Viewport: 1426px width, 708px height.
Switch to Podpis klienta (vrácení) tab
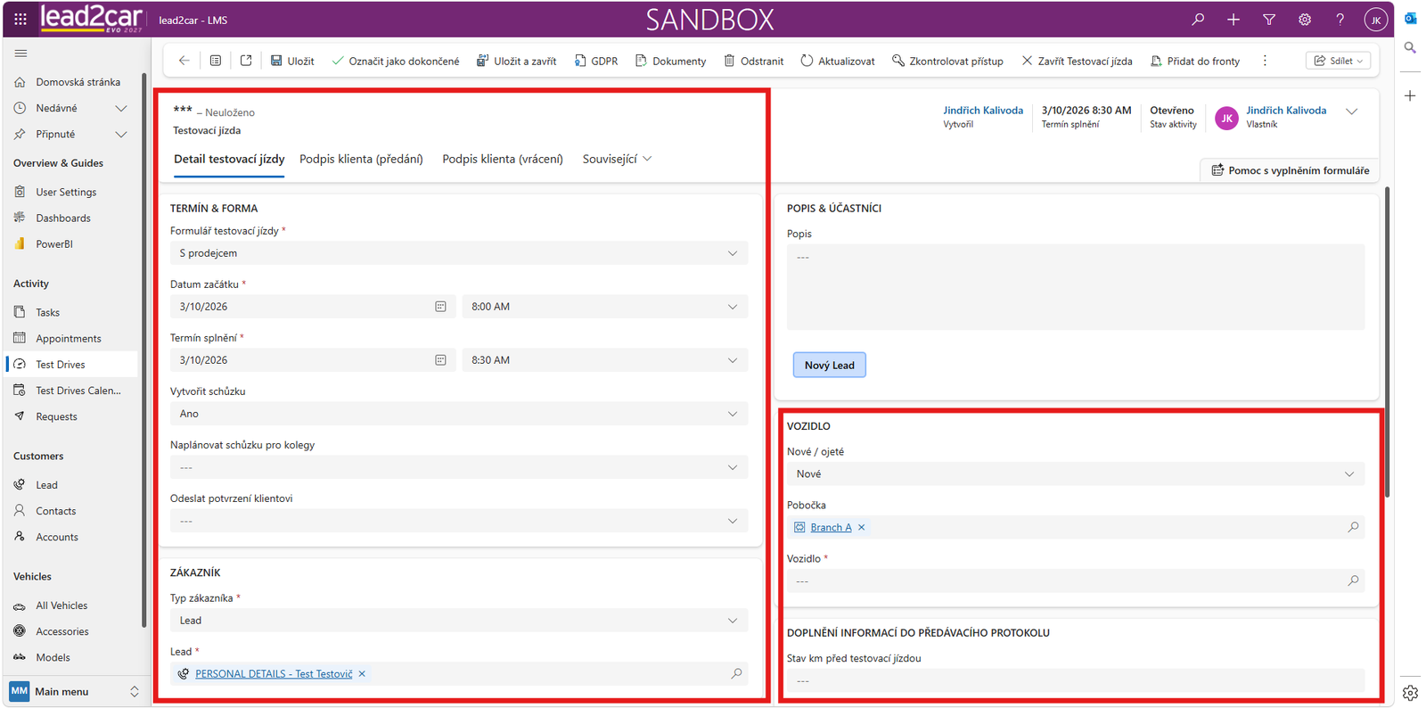[x=503, y=159]
